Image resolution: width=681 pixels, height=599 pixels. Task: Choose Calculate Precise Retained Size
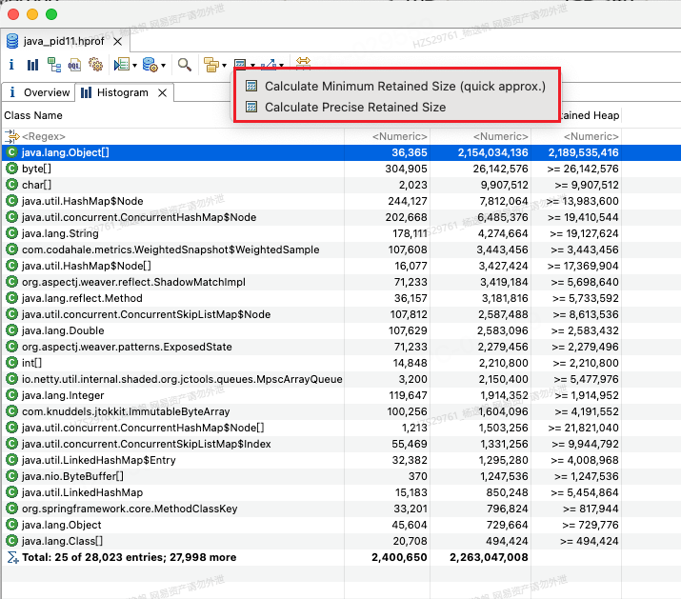click(396, 107)
